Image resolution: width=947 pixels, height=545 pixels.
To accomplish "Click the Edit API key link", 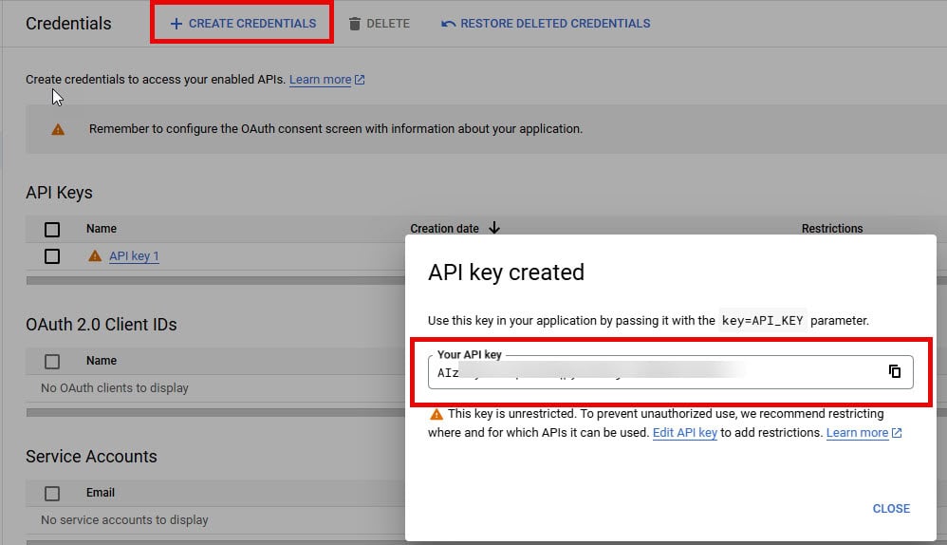I will tap(684, 433).
